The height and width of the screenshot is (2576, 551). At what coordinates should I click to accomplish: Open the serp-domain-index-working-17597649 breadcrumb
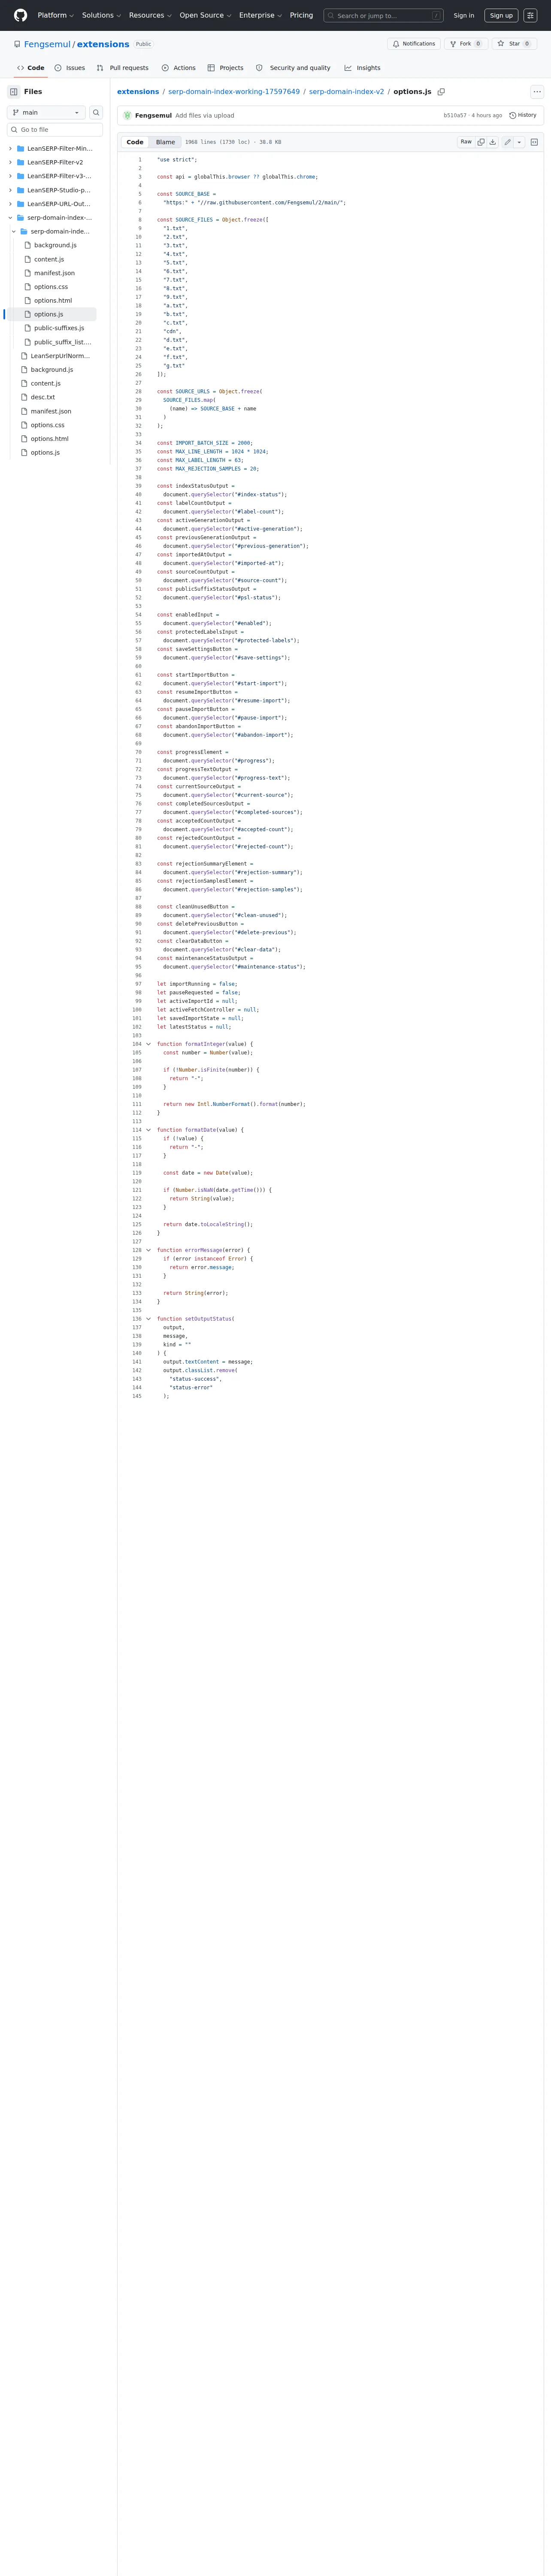[234, 91]
